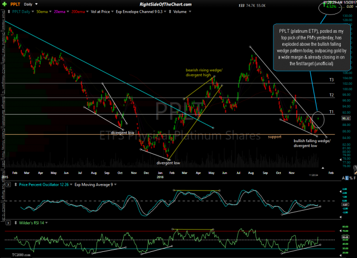357x258 pixels.
Task: Select fixed scale F button
Action: pyautogui.click(x=355, y=178)
